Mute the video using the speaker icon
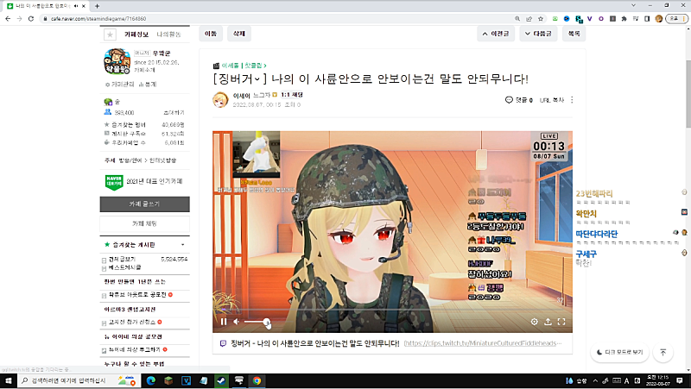 tap(236, 322)
